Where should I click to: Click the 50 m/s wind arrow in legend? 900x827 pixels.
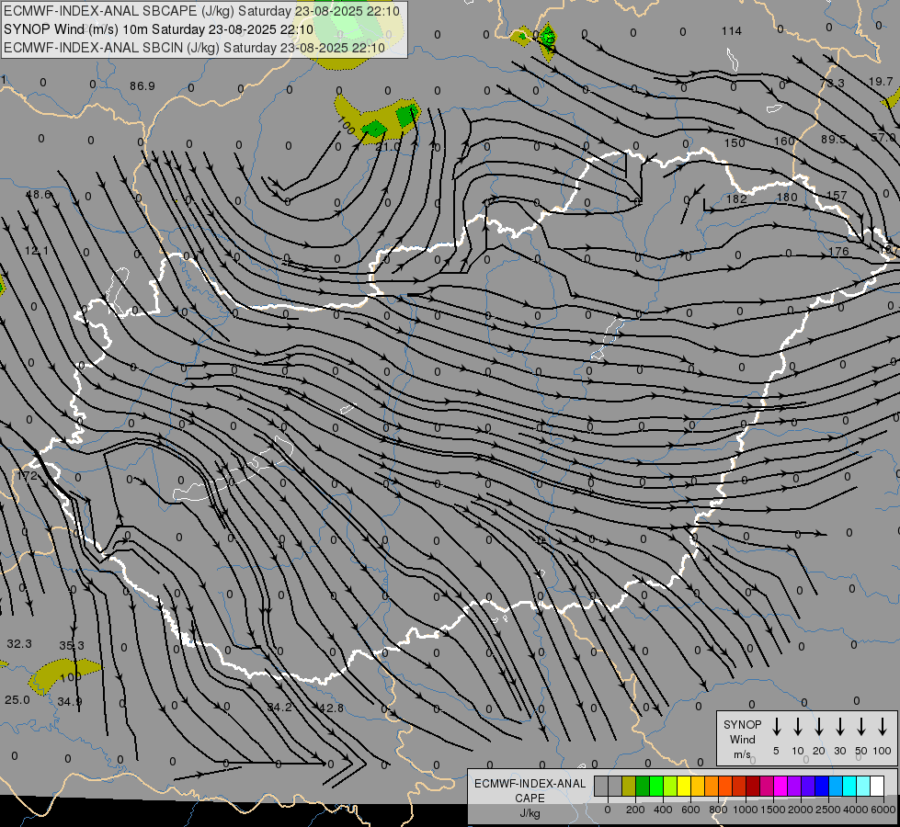click(x=861, y=727)
